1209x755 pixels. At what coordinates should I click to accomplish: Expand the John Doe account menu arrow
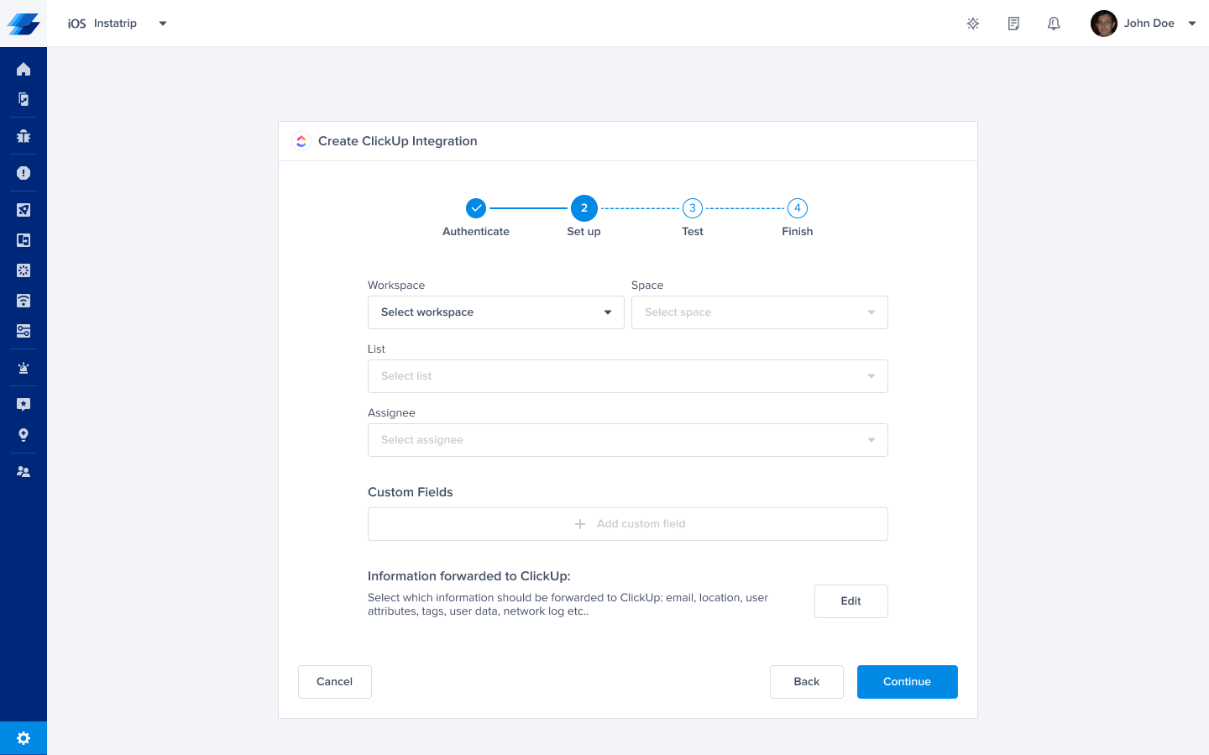click(x=1192, y=24)
